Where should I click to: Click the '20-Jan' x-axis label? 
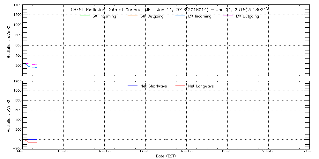(268, 151)
